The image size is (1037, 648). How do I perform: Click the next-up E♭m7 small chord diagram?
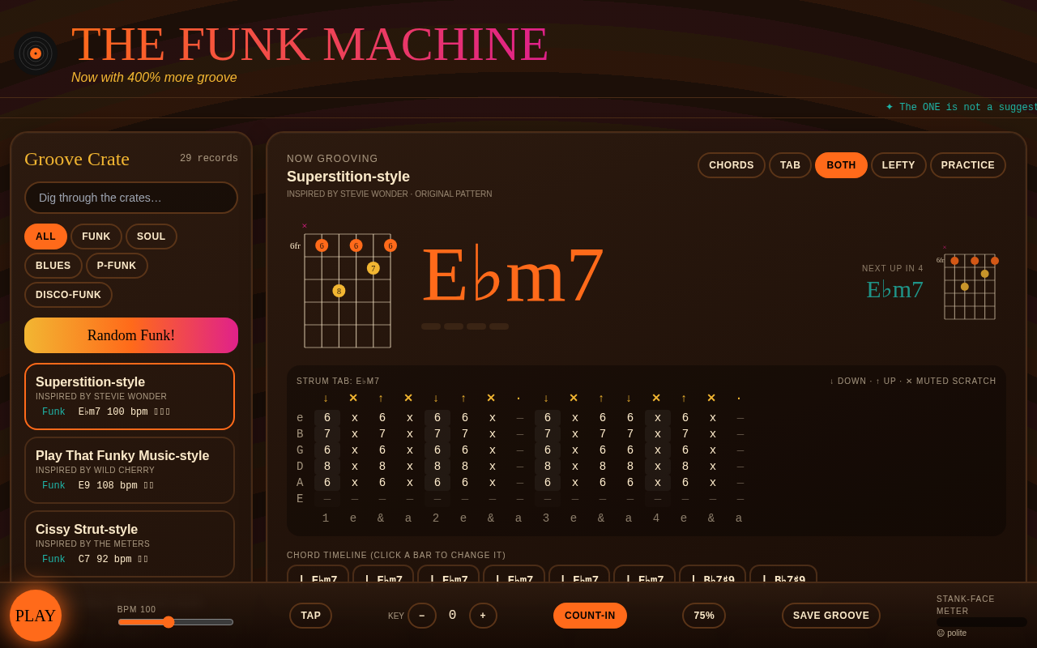[968, 283]
